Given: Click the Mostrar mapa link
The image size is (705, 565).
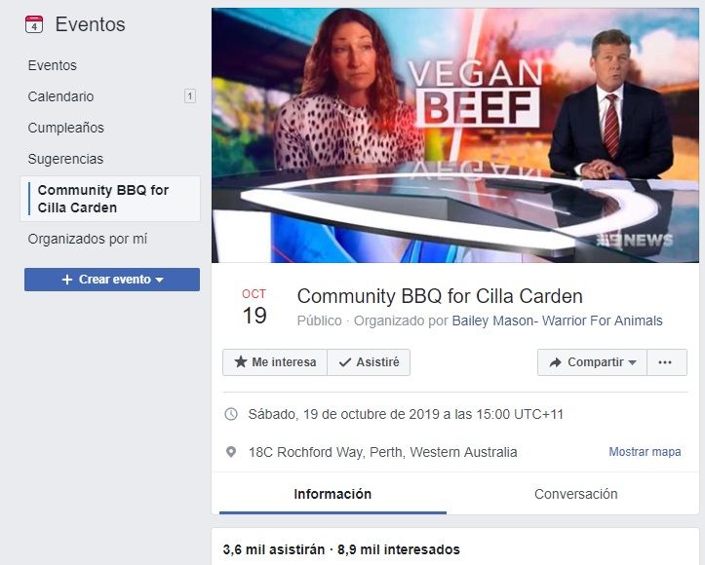Looking at the screenshot, I should (645, 451).
